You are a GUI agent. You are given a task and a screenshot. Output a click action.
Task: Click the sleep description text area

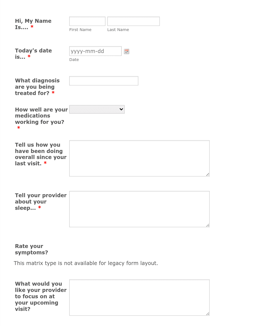(139, 209)
